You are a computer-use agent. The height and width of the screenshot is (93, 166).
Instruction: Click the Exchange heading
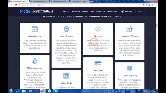click(x=98, y=36)
